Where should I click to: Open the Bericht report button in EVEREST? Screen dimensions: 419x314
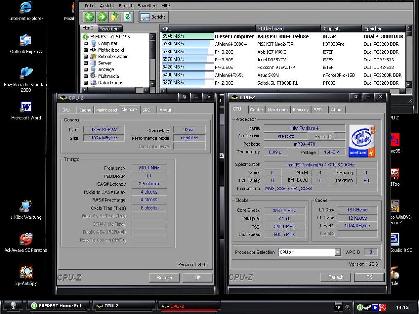tap(153, 17)
